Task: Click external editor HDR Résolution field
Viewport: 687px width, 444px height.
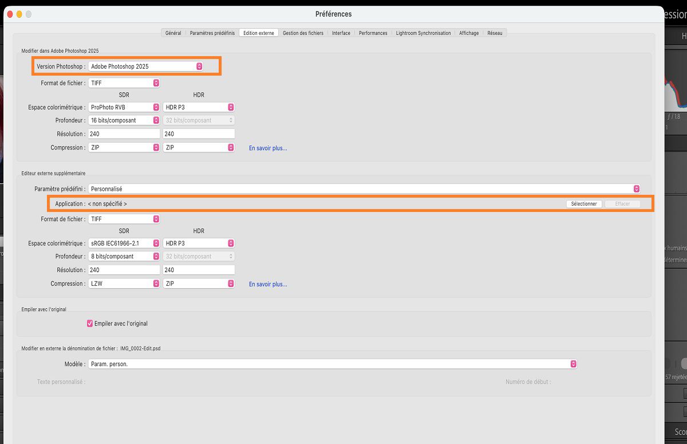Action: pyautogui.click(x=199, y=270)
